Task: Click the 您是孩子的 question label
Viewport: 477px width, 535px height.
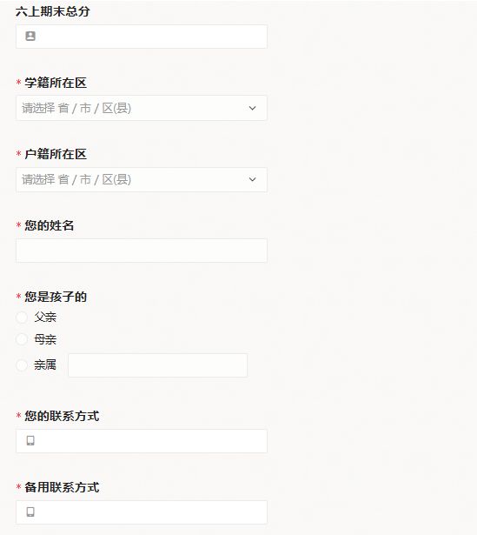Action: [x=56, y=297]
